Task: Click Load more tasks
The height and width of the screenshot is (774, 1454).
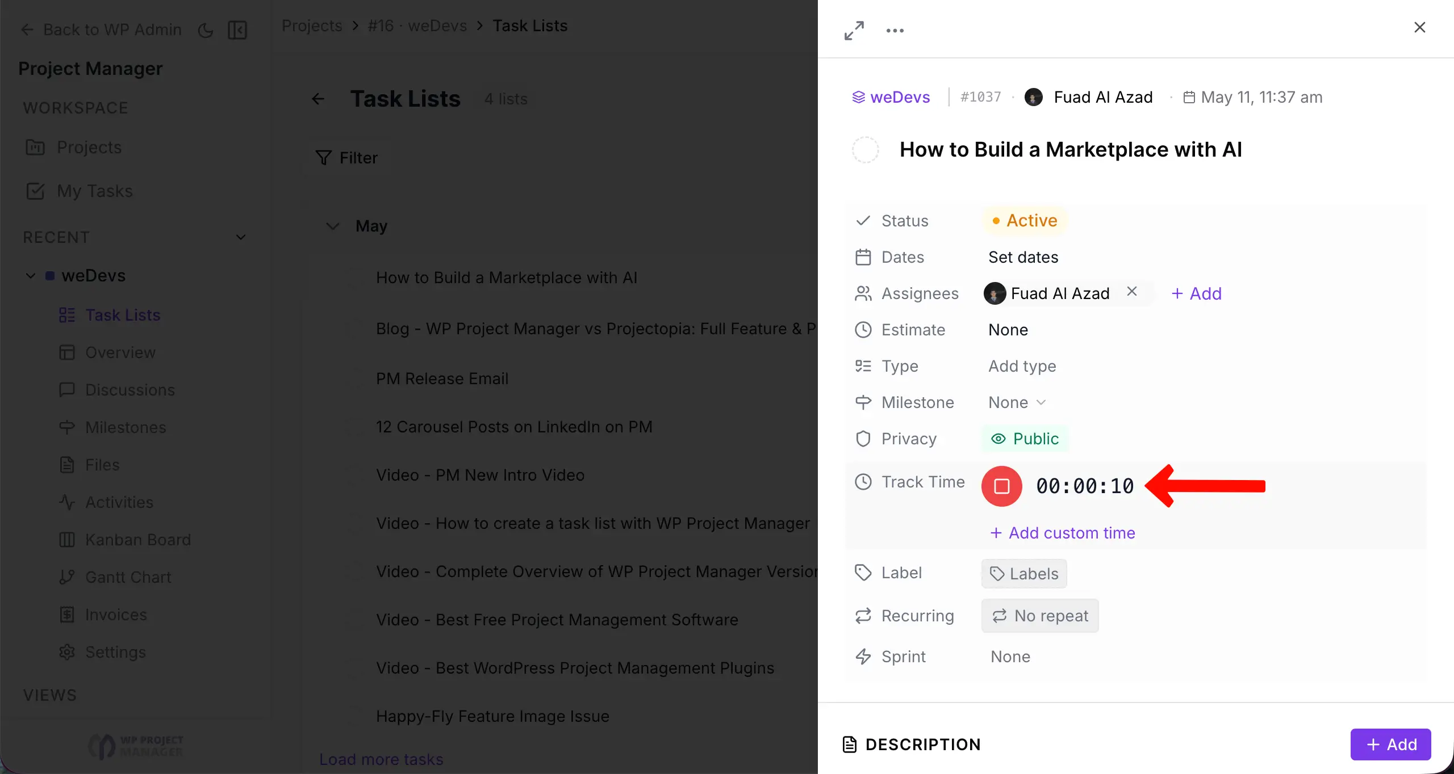Action: [381, 759]
